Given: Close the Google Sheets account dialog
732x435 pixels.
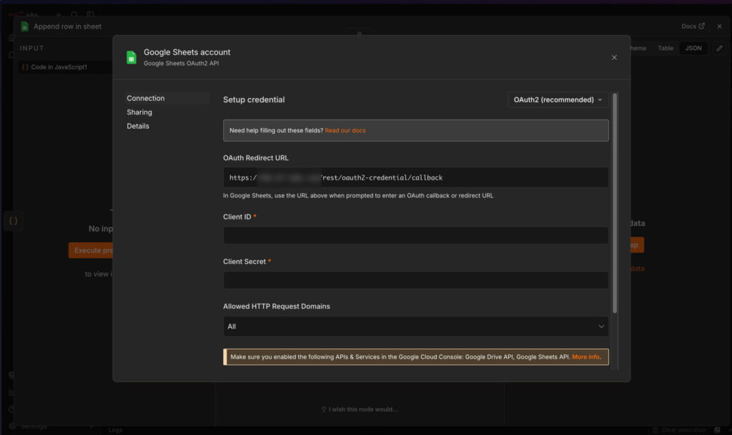Looking at the screenshot, I should 614,57.
